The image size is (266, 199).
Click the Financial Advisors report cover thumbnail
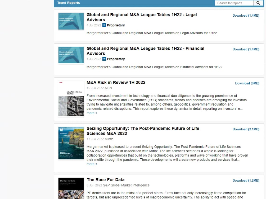(x=71, y=55)
